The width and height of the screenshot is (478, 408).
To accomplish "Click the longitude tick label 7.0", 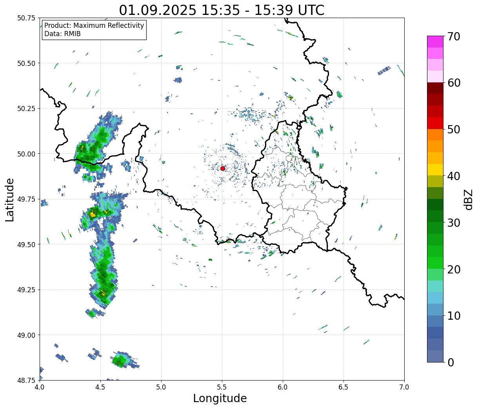I will [404, 387].
